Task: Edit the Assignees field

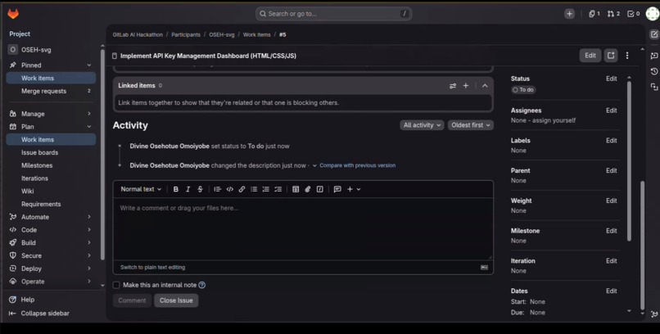Action: [611, 111]
